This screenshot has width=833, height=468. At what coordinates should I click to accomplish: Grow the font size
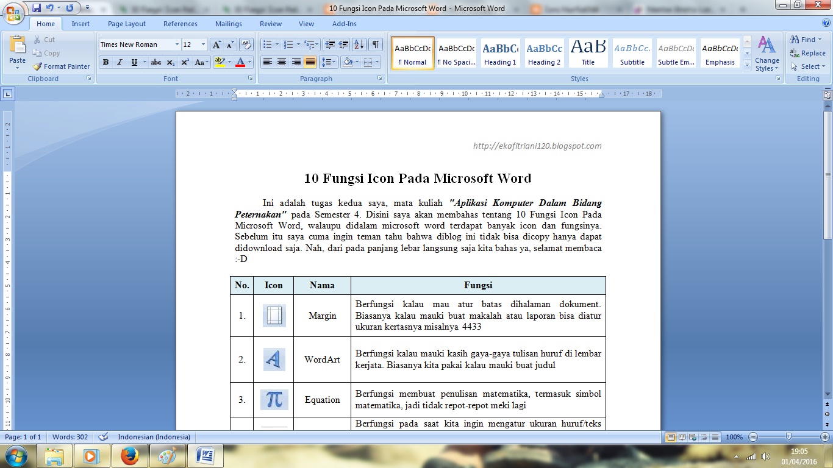(x=217, y=44)
